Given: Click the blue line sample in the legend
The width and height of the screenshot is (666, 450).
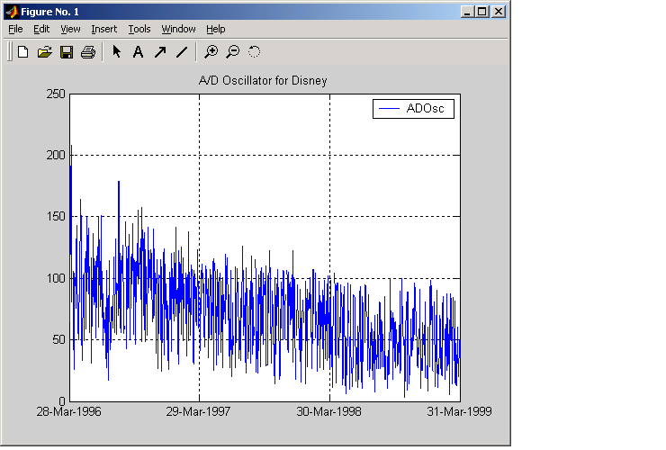Looking at the screenshot, I should (x=389, y=109).
